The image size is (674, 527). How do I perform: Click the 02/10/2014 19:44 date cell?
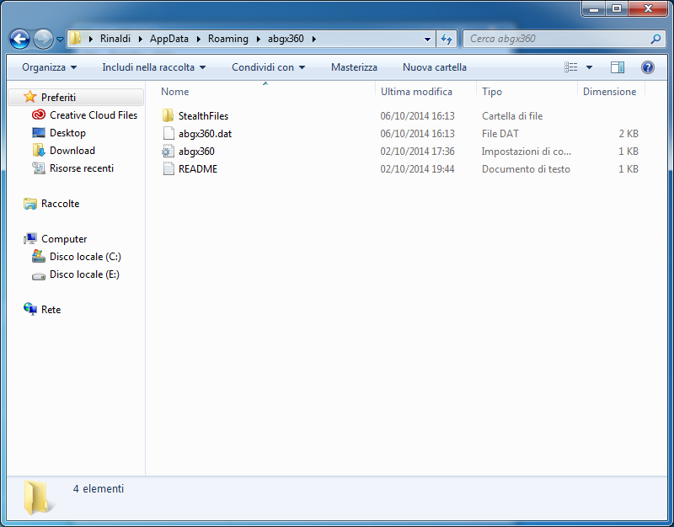[x=417, y=169]
